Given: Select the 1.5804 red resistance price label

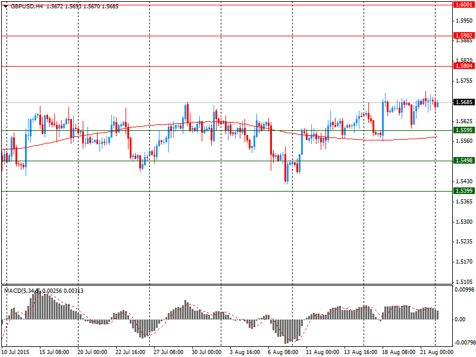Looking at the screenshot, I should 464,66.
